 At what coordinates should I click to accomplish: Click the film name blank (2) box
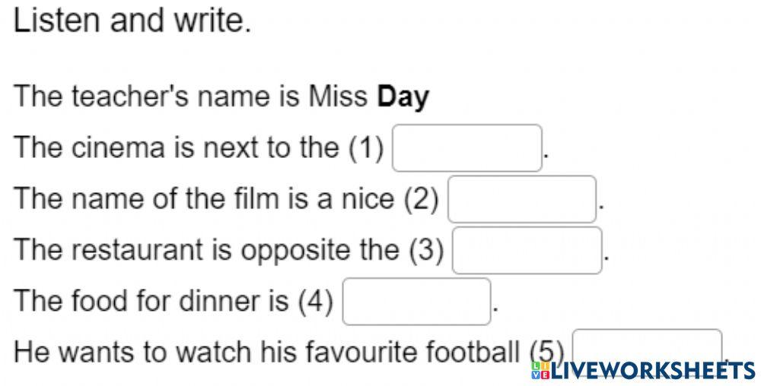point(522,199)
